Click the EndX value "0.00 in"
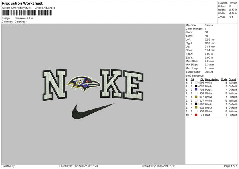This screenshot has width=239, height=169. pyautogui.click(x=209, y=54)
